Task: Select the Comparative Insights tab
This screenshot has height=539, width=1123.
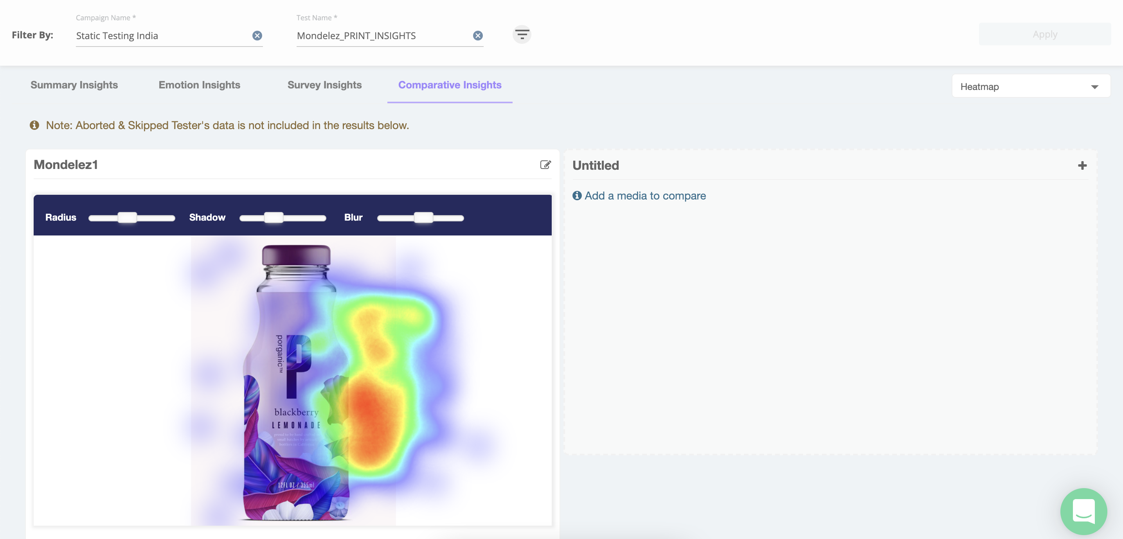Action: pyautogui.click(x=450, y=85)
